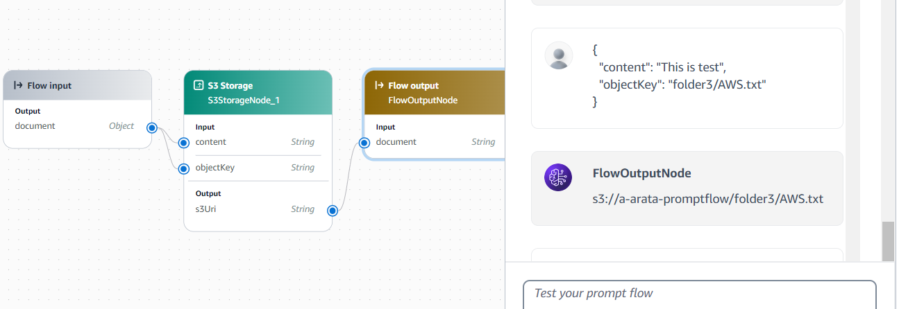This screenshot has height=309, width=899.
Task: Click the FlowOutputNode heading in the response
Action: (641, 173)
